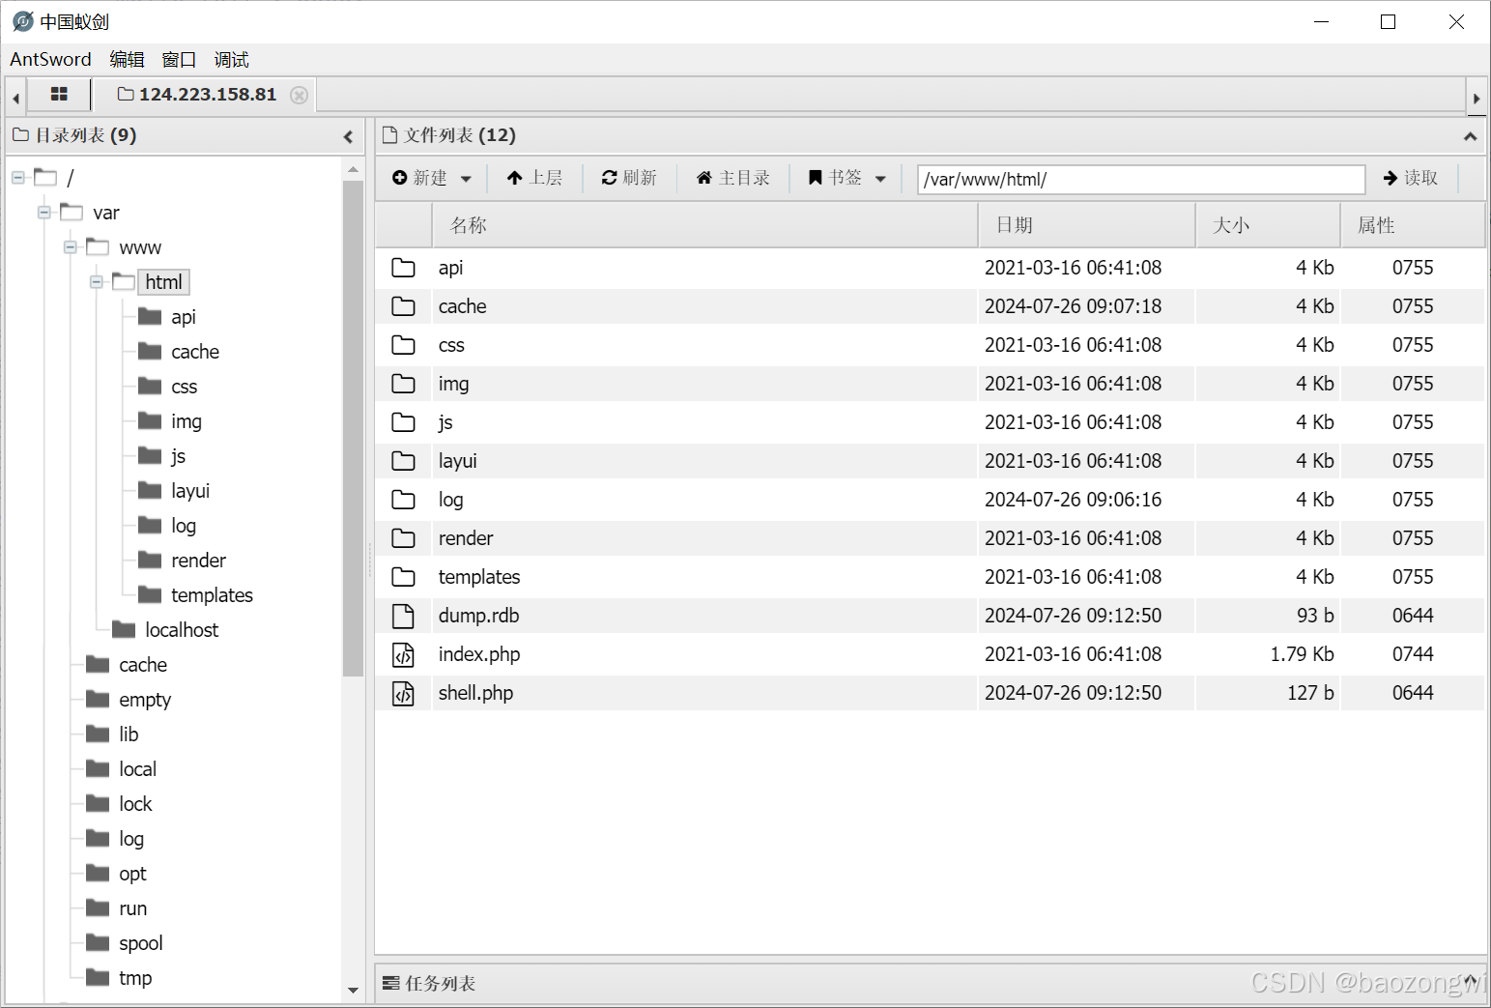1491x1008 pixels.
Task: Click the layui folder icon in tree
Action: pos(150,490)
